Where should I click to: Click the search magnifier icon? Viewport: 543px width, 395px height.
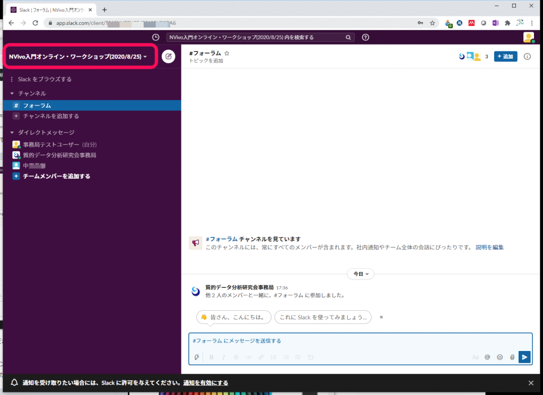coord(348,38)
